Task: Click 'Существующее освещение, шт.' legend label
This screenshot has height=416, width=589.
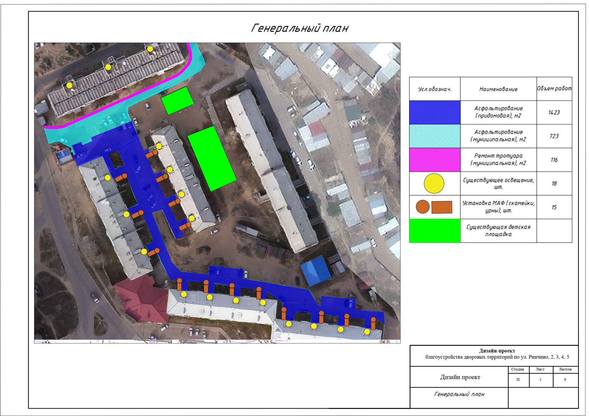Action: (x=498, y=183)
